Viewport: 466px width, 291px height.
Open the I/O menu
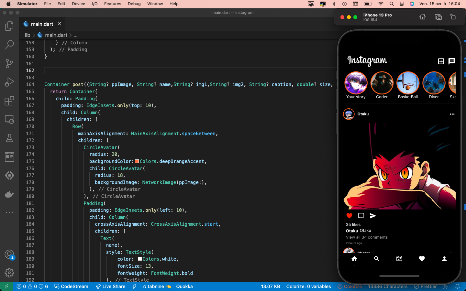pos(95,4)
